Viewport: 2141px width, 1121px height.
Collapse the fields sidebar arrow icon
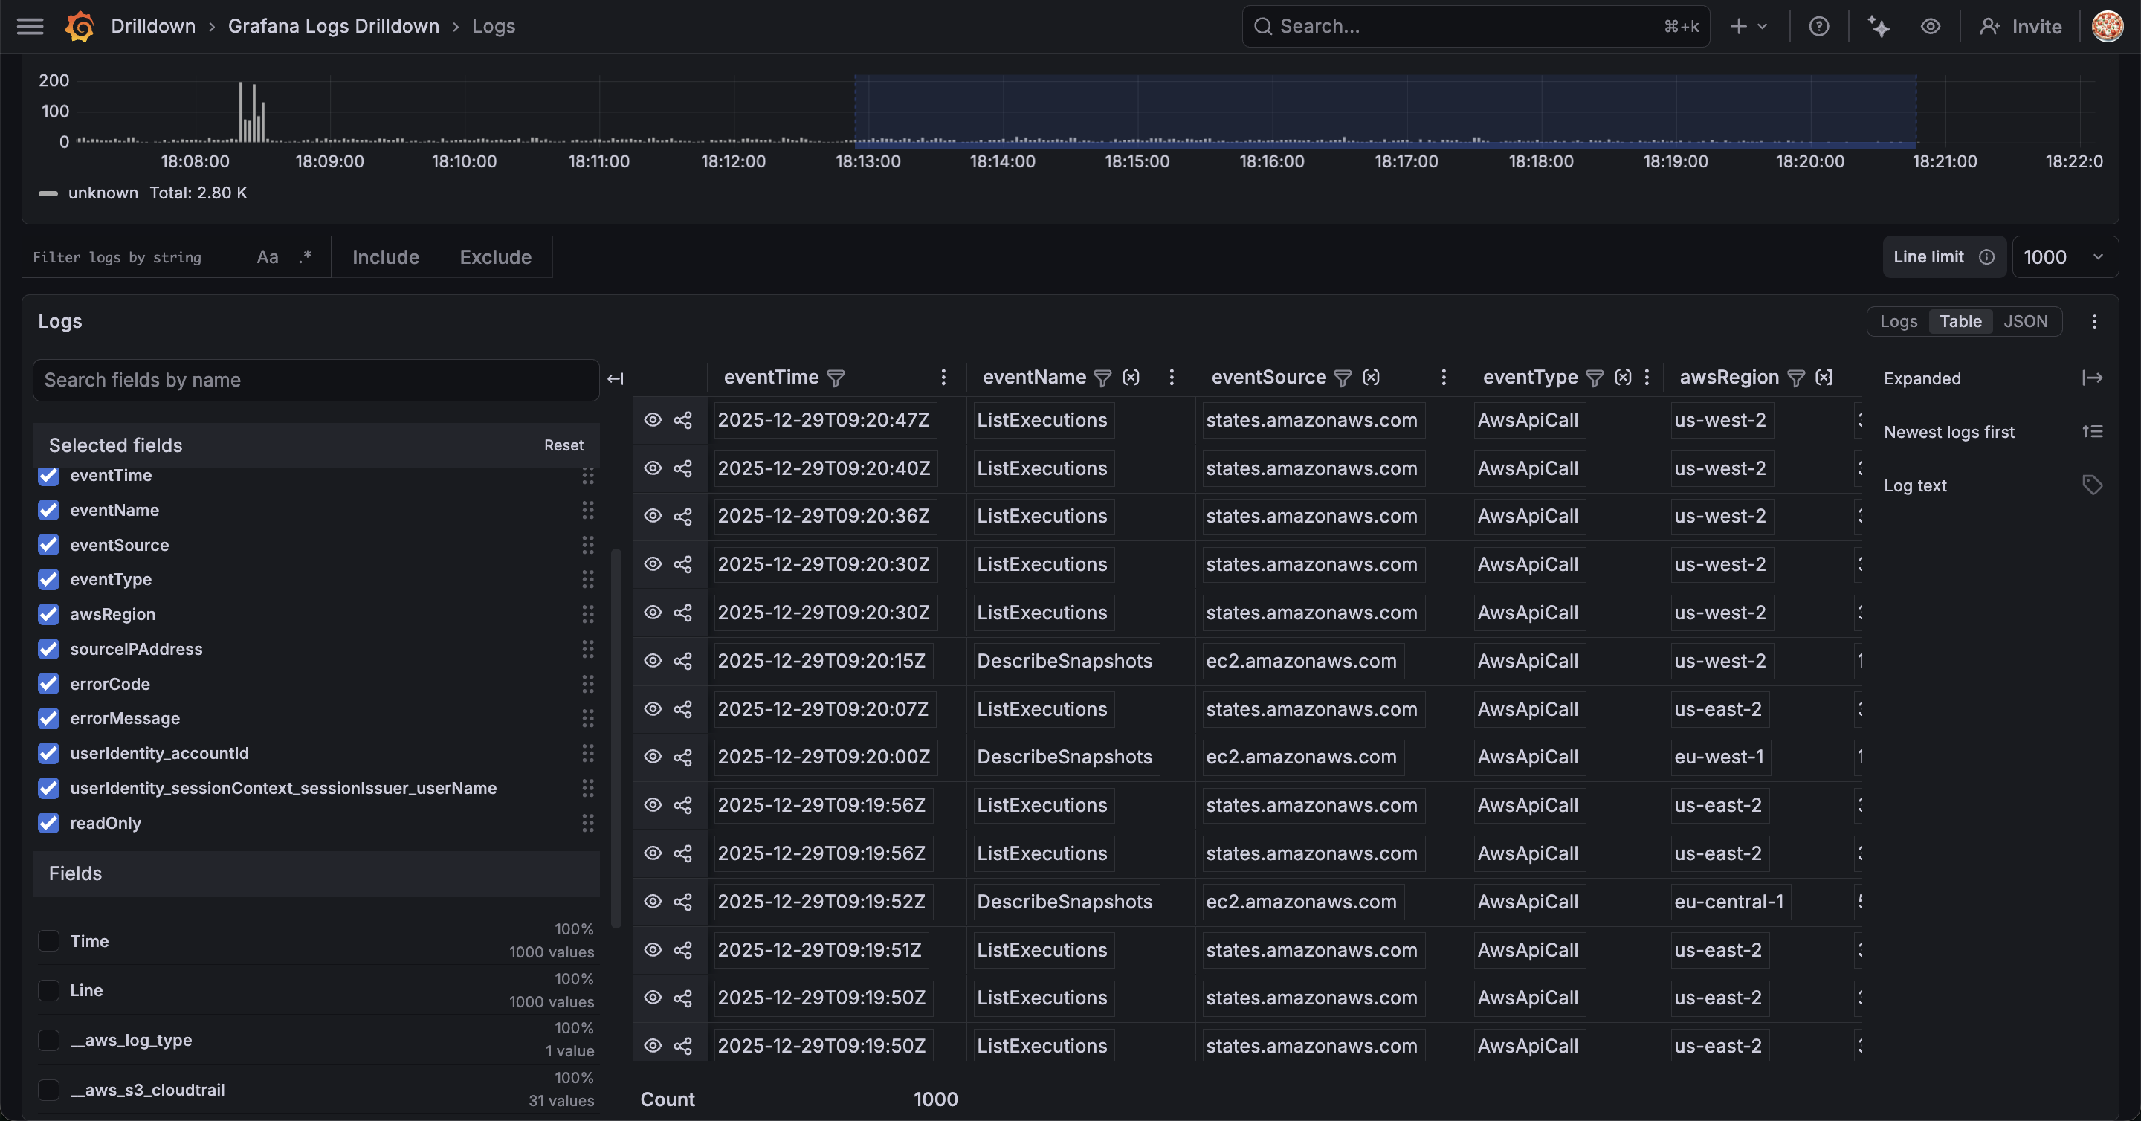pos(615,380)
